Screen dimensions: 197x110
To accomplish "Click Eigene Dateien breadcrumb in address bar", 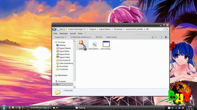I will (105, 29).
